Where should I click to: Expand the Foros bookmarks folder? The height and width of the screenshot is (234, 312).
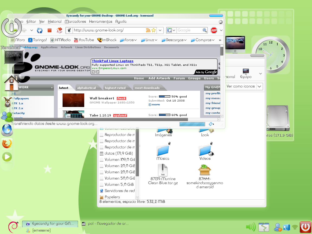click(128, 40)
